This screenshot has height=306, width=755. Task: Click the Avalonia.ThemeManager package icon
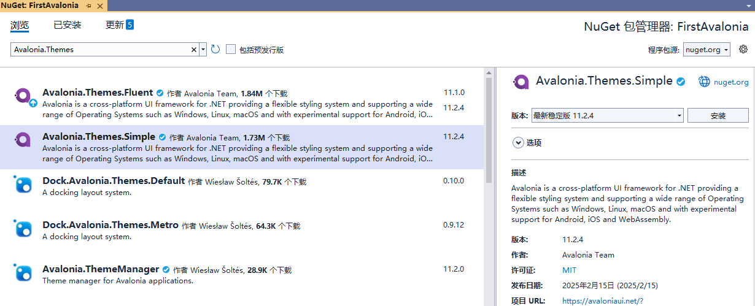(x=23, y=273)
